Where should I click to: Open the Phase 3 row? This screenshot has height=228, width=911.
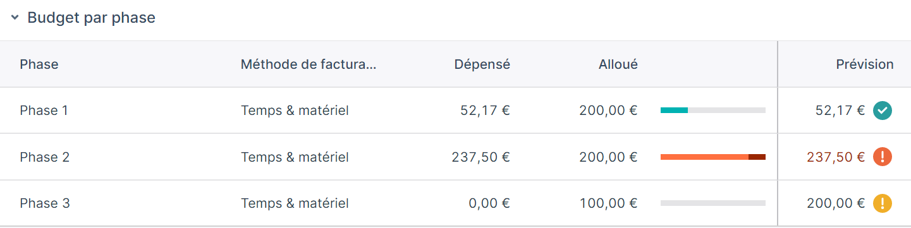click(455, 203)
